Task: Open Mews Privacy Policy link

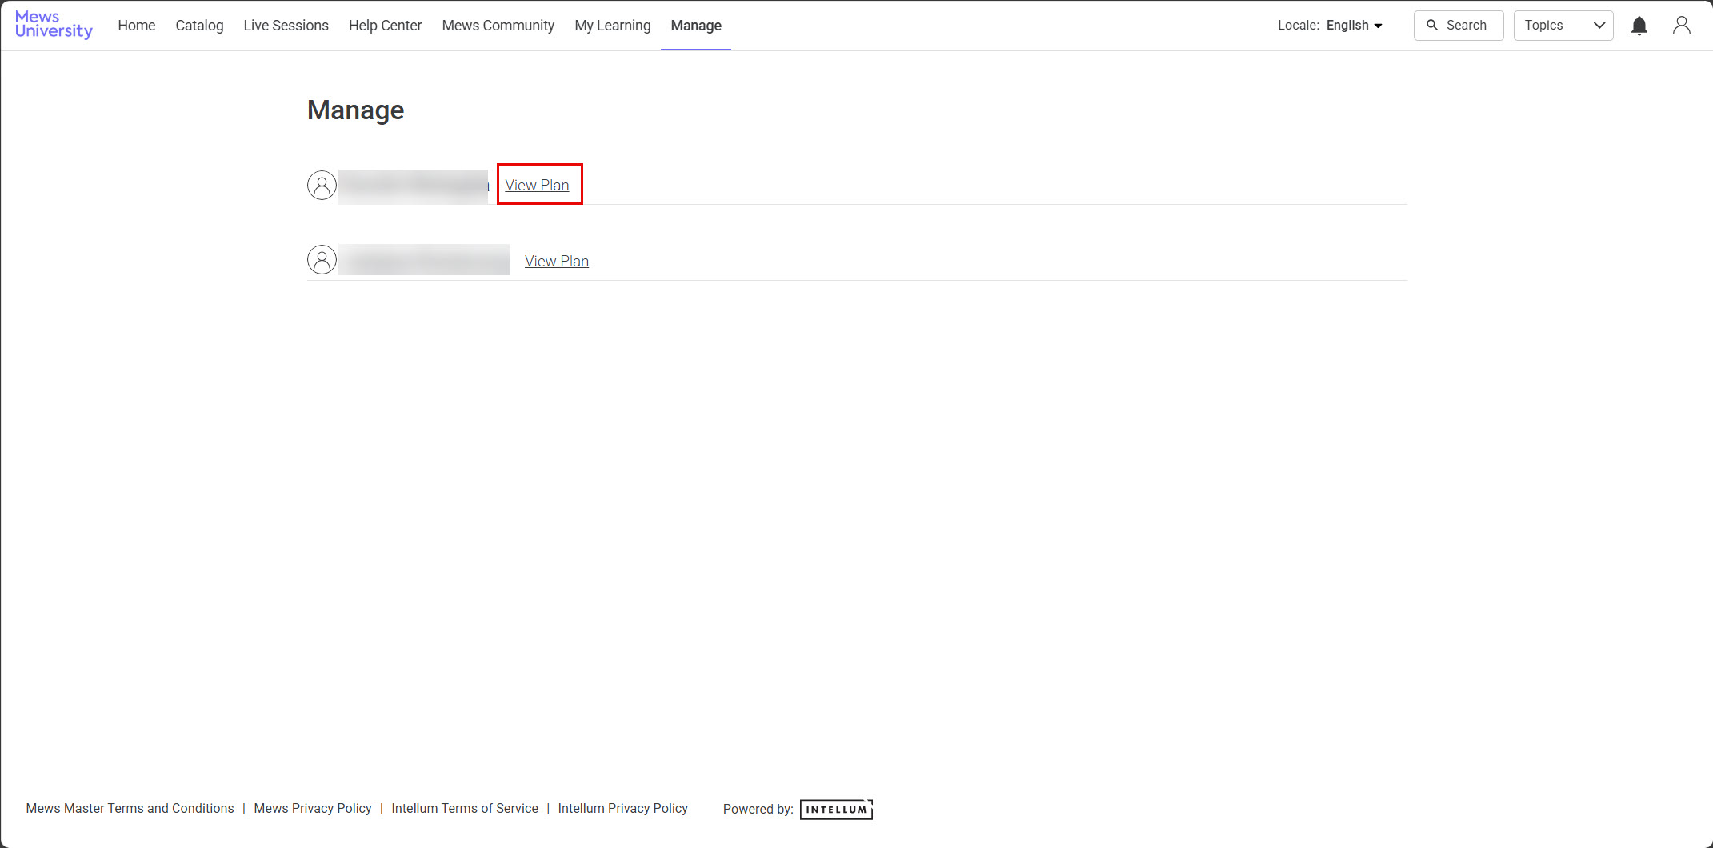Action: (x=313, y=809)
